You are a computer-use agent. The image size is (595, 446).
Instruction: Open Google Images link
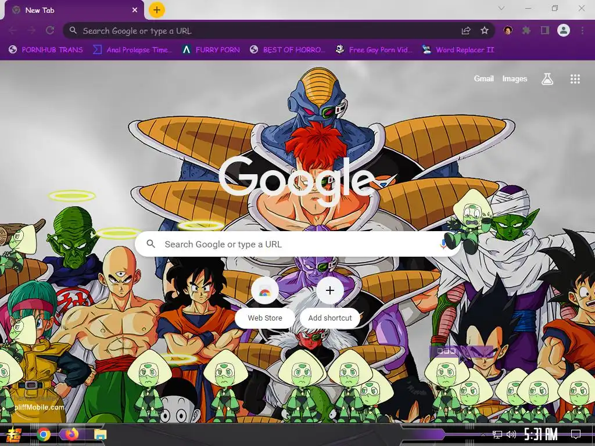click(x=515, y=79)
